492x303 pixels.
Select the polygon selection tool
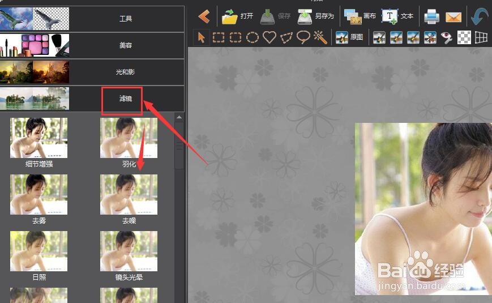tap(286, 38)
